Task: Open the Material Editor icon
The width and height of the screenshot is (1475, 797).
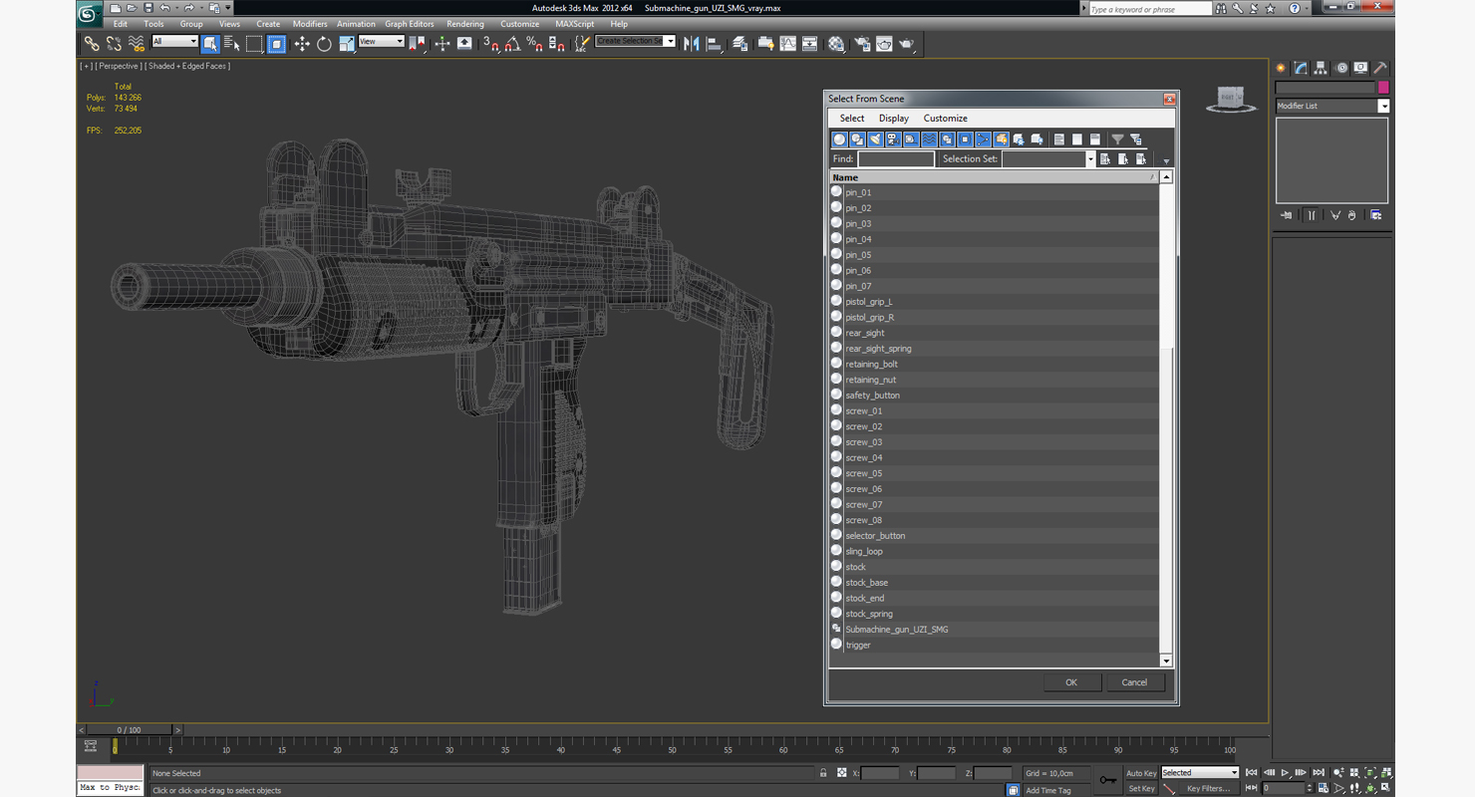Action: click(836, 44)
